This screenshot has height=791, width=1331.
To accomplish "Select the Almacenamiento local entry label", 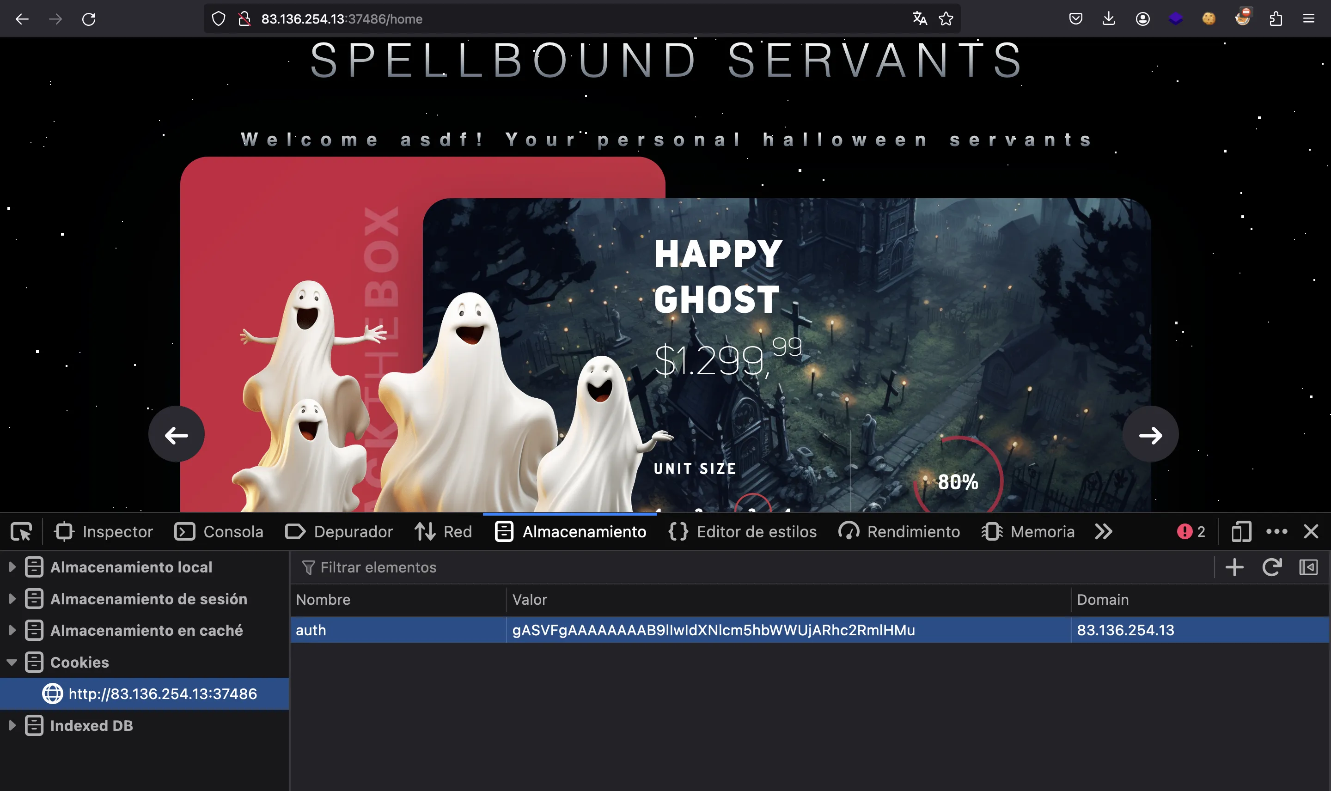I will point(131,567).
